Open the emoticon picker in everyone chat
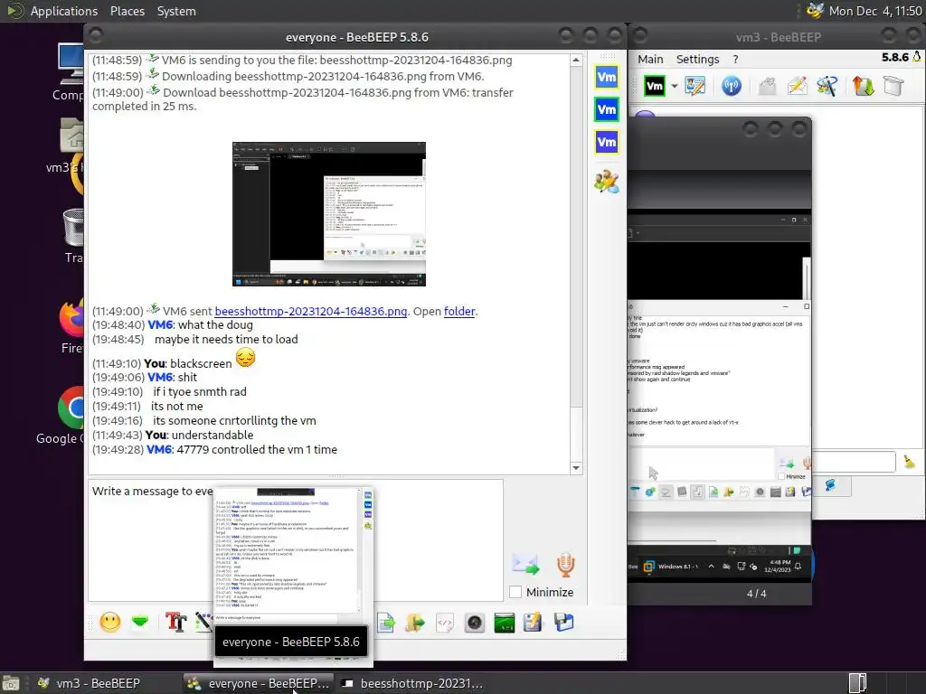Image resolution: width=926 pixels, height=694 pixels. (109, 622)
